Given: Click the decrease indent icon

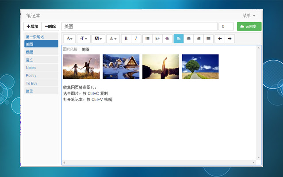Looking at the screenshot, I should pyautogui.click(x=157, y=38).
